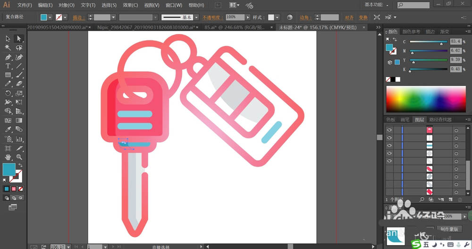Viewport: 472px width, 249px height.
Task: Open the Color panel flyout menu
Action: click(468, 32)
